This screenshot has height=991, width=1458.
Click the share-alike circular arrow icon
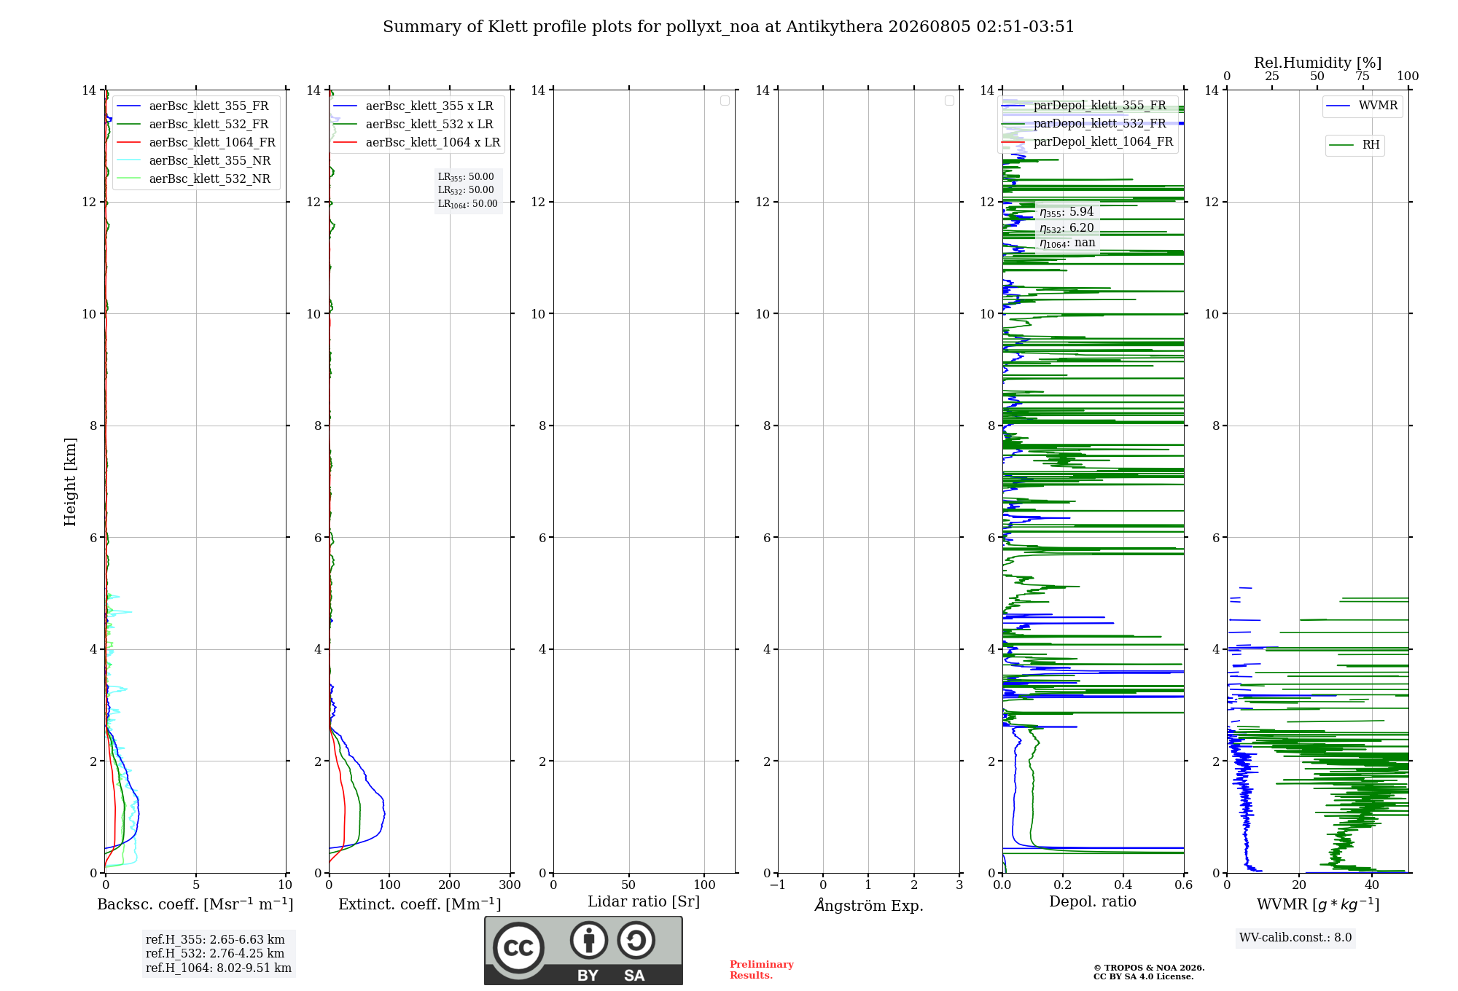pos(636,940)
